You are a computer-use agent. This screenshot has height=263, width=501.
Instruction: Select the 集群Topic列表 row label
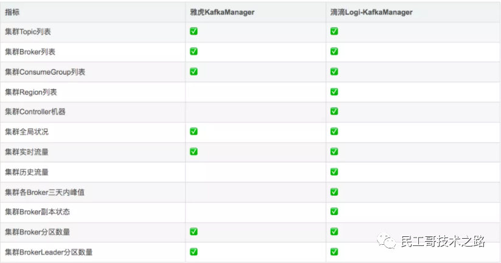tap(28, 32)
